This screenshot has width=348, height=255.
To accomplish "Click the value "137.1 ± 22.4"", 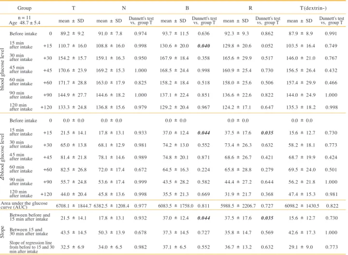I will (x=174, y=95).
